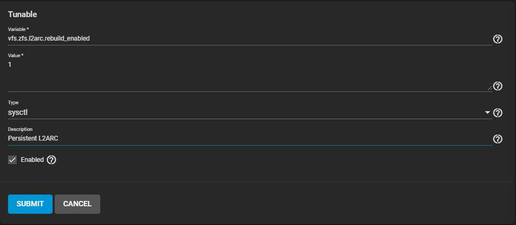Click the Enabled label text

pyautogui.click(x=32, y=160)
